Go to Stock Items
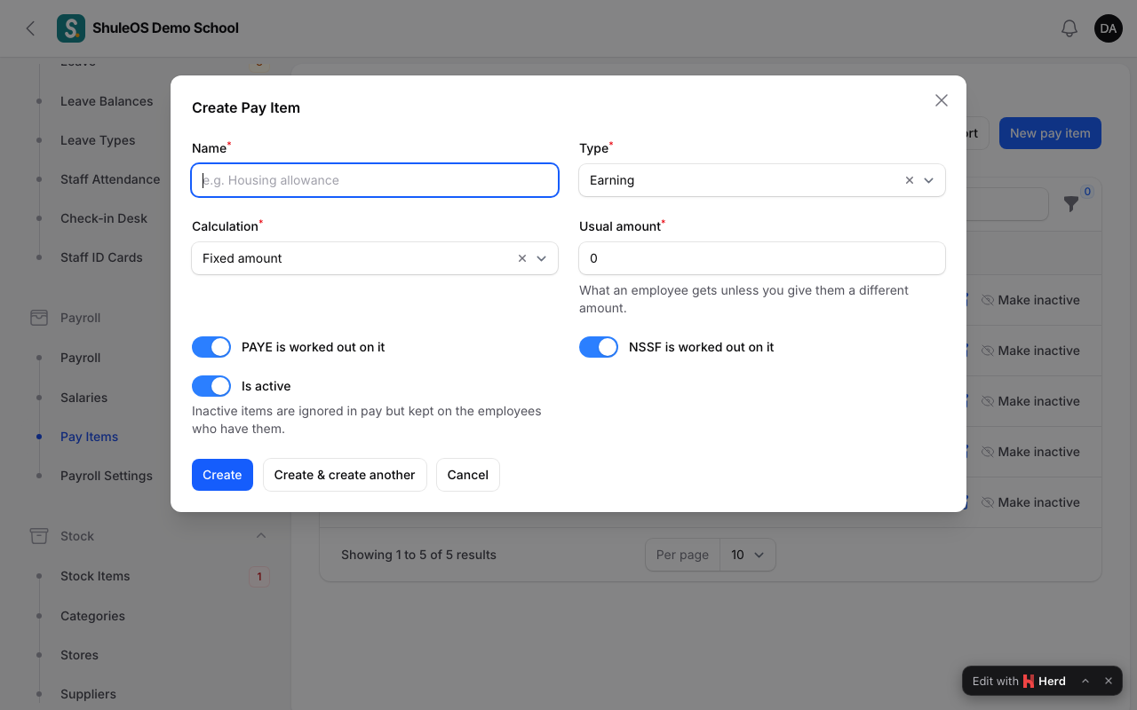This screenshot has height=710, width=1137. pyautogui.click(x=95, y=576)
